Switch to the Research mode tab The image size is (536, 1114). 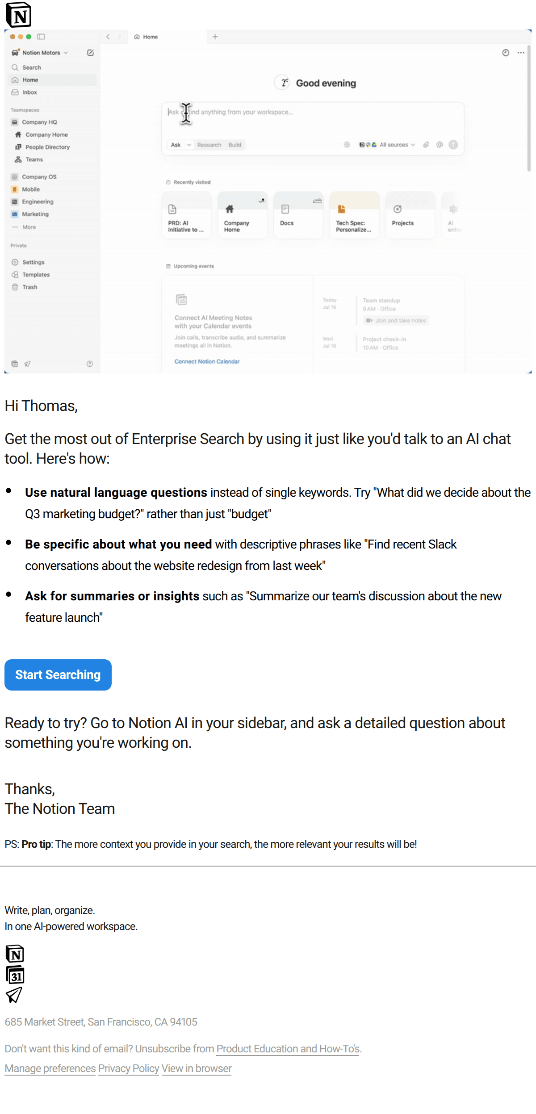[x=209, y=145]
